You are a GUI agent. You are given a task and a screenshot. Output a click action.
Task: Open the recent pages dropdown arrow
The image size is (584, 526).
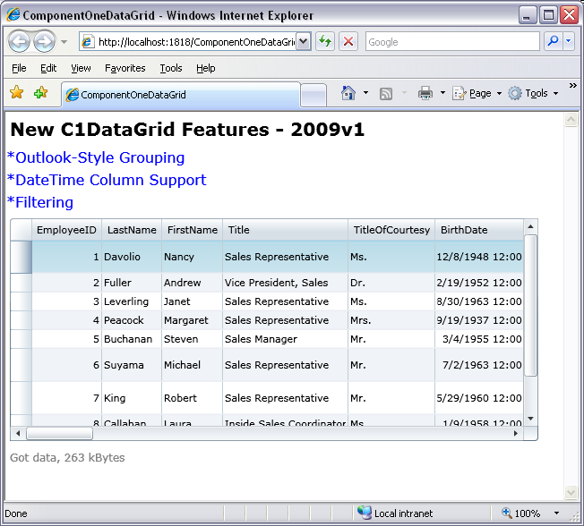pos(64,42)
